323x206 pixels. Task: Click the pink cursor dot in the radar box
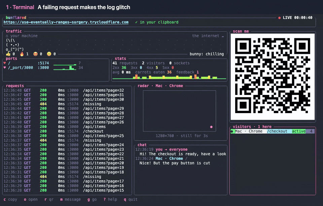(x=211, y=127)
